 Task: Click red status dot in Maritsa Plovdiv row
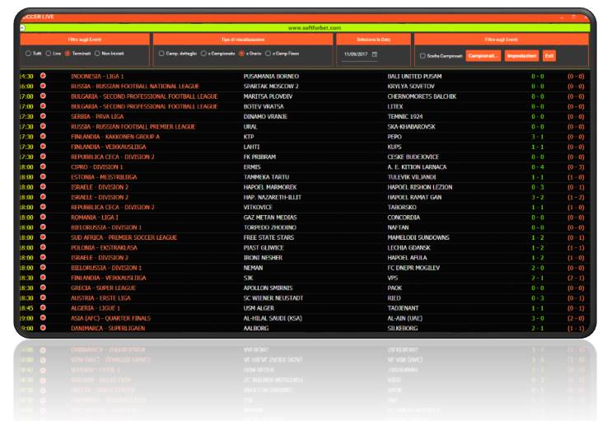[43, 96]
